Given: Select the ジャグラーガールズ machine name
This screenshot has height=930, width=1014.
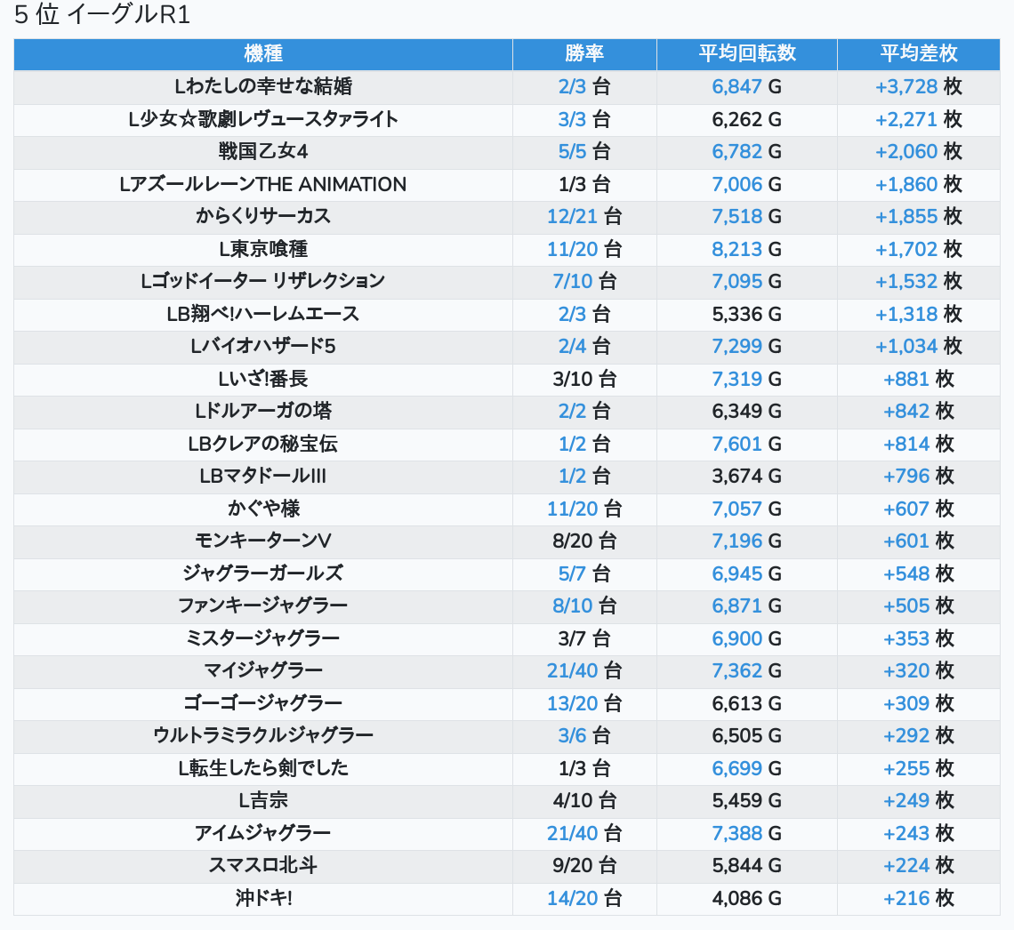Looking at the screenshot, I should coord(263,573).
